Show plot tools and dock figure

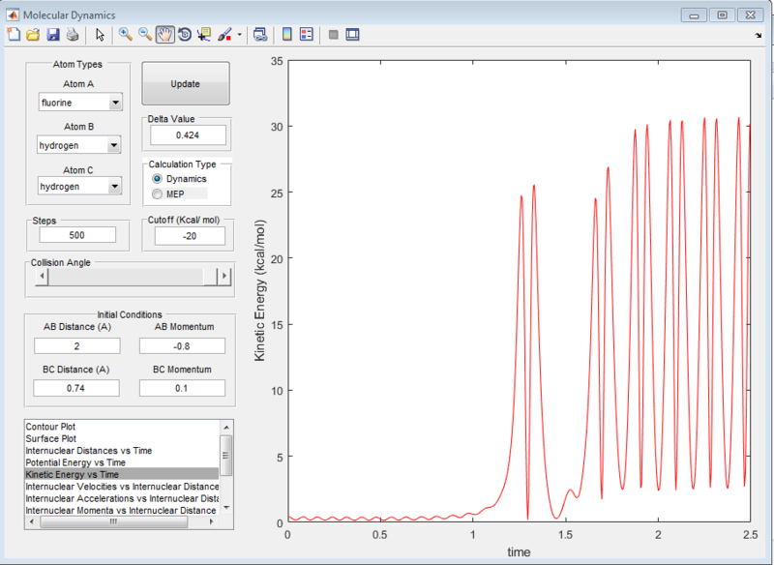click(x=352, y=35)
